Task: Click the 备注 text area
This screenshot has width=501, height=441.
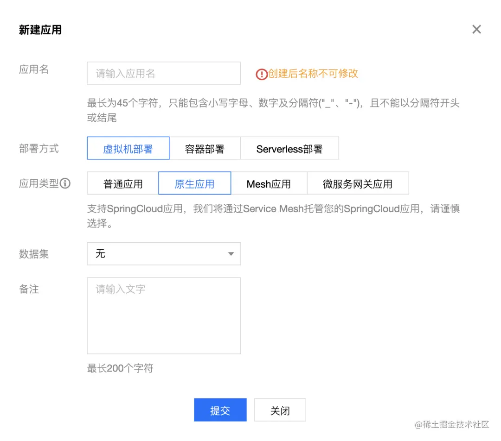Action: pyautogui.click(x=164, y=315)
